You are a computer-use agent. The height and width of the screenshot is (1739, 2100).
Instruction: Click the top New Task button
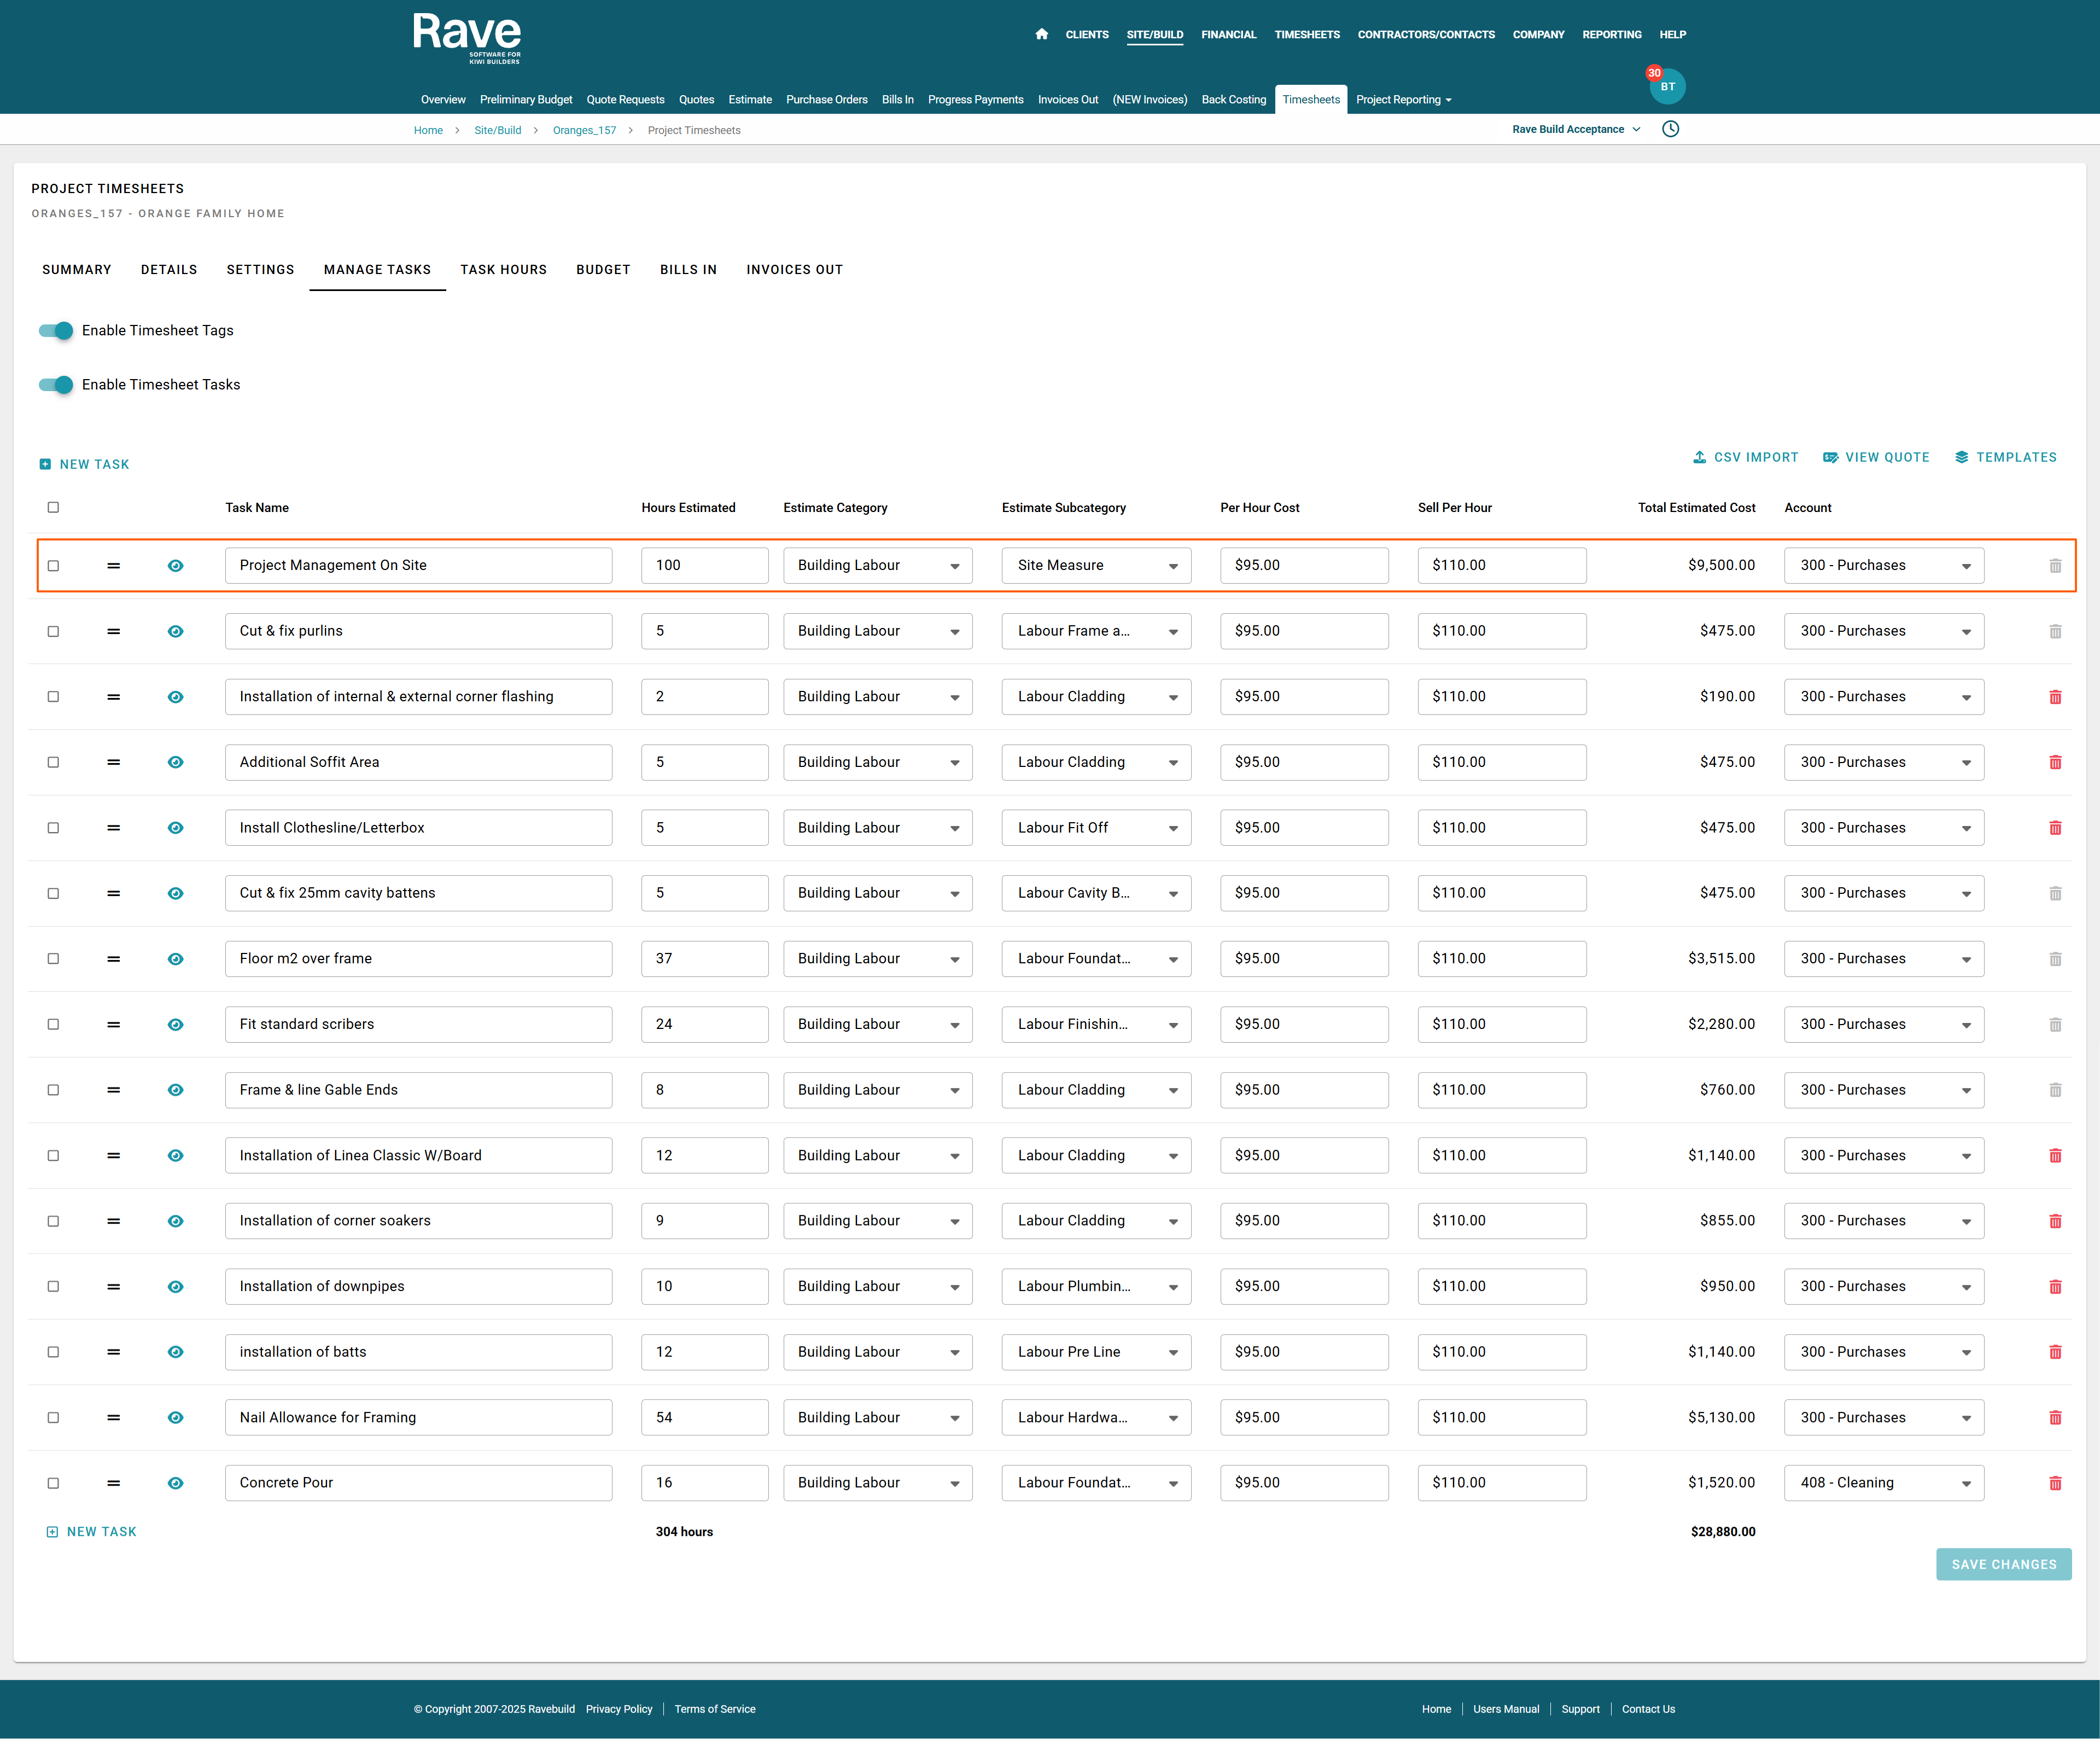(x=84, y=464)
